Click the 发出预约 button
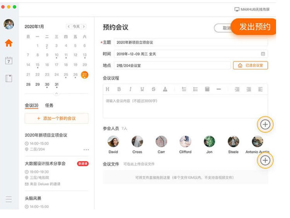290x218 pixels. (254, 27)
